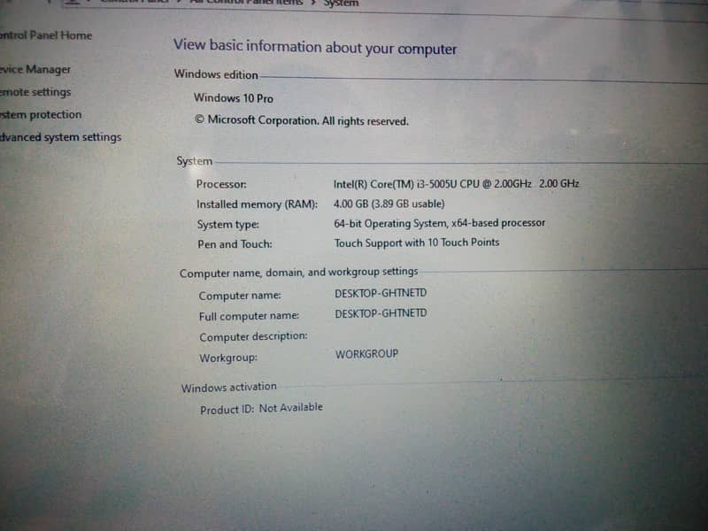Click the 64-bit Operating System type text
The image size is (708, 531).
point(439,223)
